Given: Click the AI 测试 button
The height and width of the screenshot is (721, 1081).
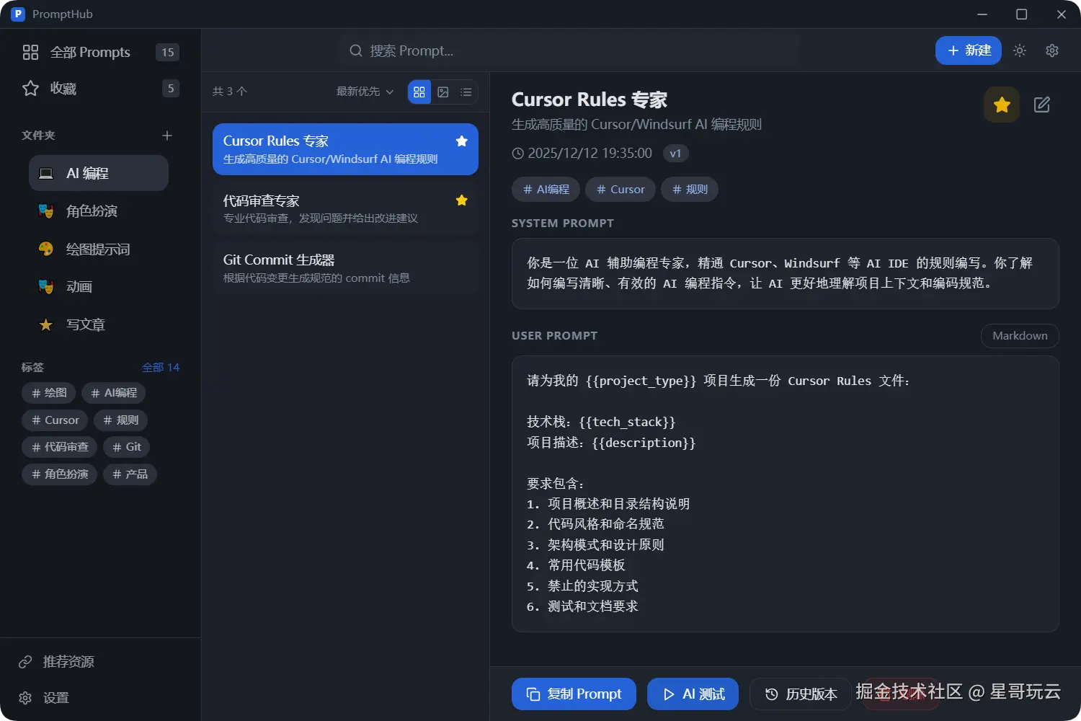Looking at the screenshot, I should (693, 694).
